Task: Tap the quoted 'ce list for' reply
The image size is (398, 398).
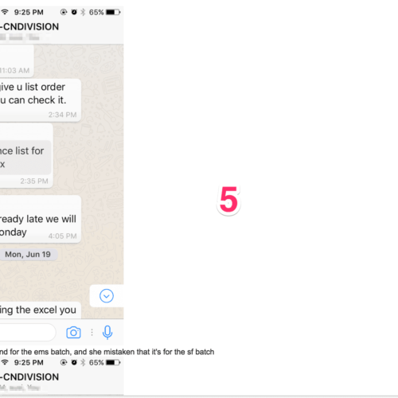Action: pos(25,158)
